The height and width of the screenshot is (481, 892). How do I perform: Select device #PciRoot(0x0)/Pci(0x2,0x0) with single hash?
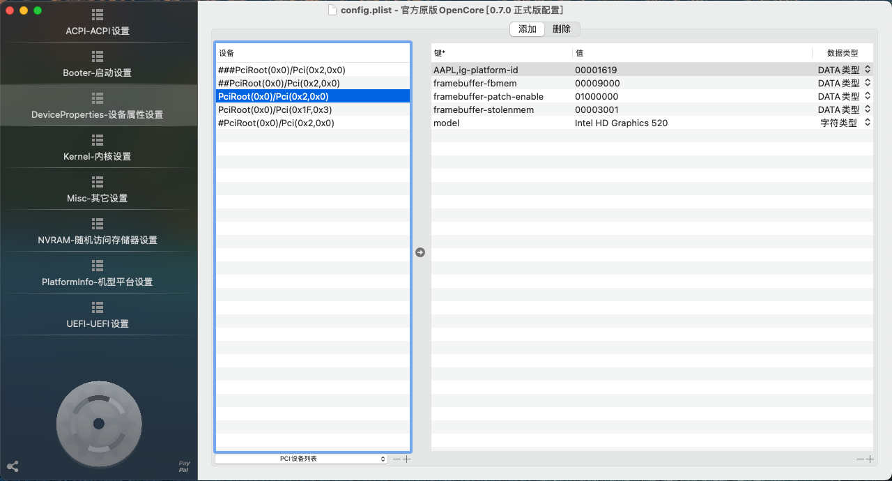[313, 123]
